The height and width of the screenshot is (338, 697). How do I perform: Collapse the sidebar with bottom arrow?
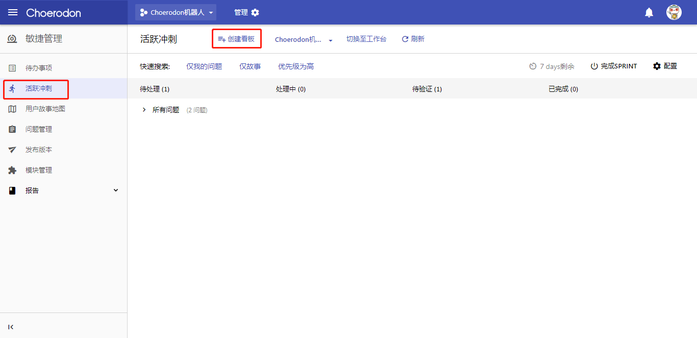11,327
